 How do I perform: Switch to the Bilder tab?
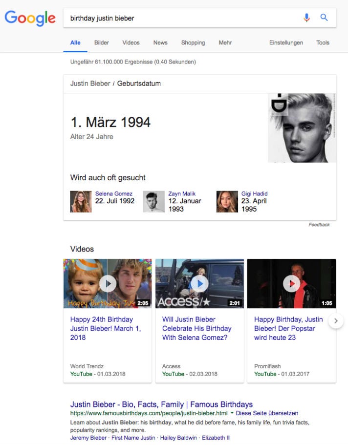[102, 42]
